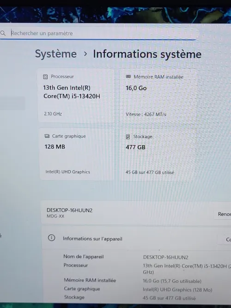Screen dimensions: 231x308
Task: Click "16,0 Go (15,7 Go utilisable)" value
Action: click(172, 281)
